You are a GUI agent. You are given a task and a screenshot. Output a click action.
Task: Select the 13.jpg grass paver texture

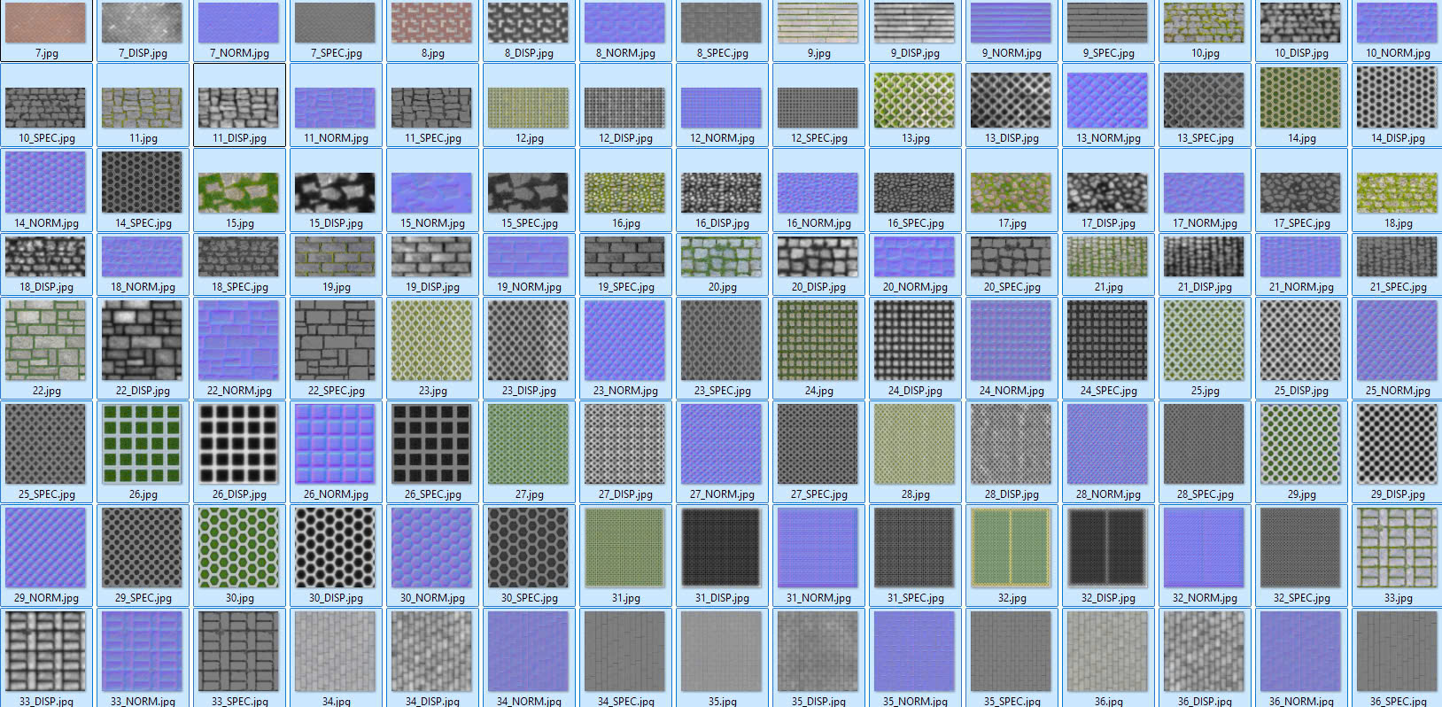click(x=914, y=101)
